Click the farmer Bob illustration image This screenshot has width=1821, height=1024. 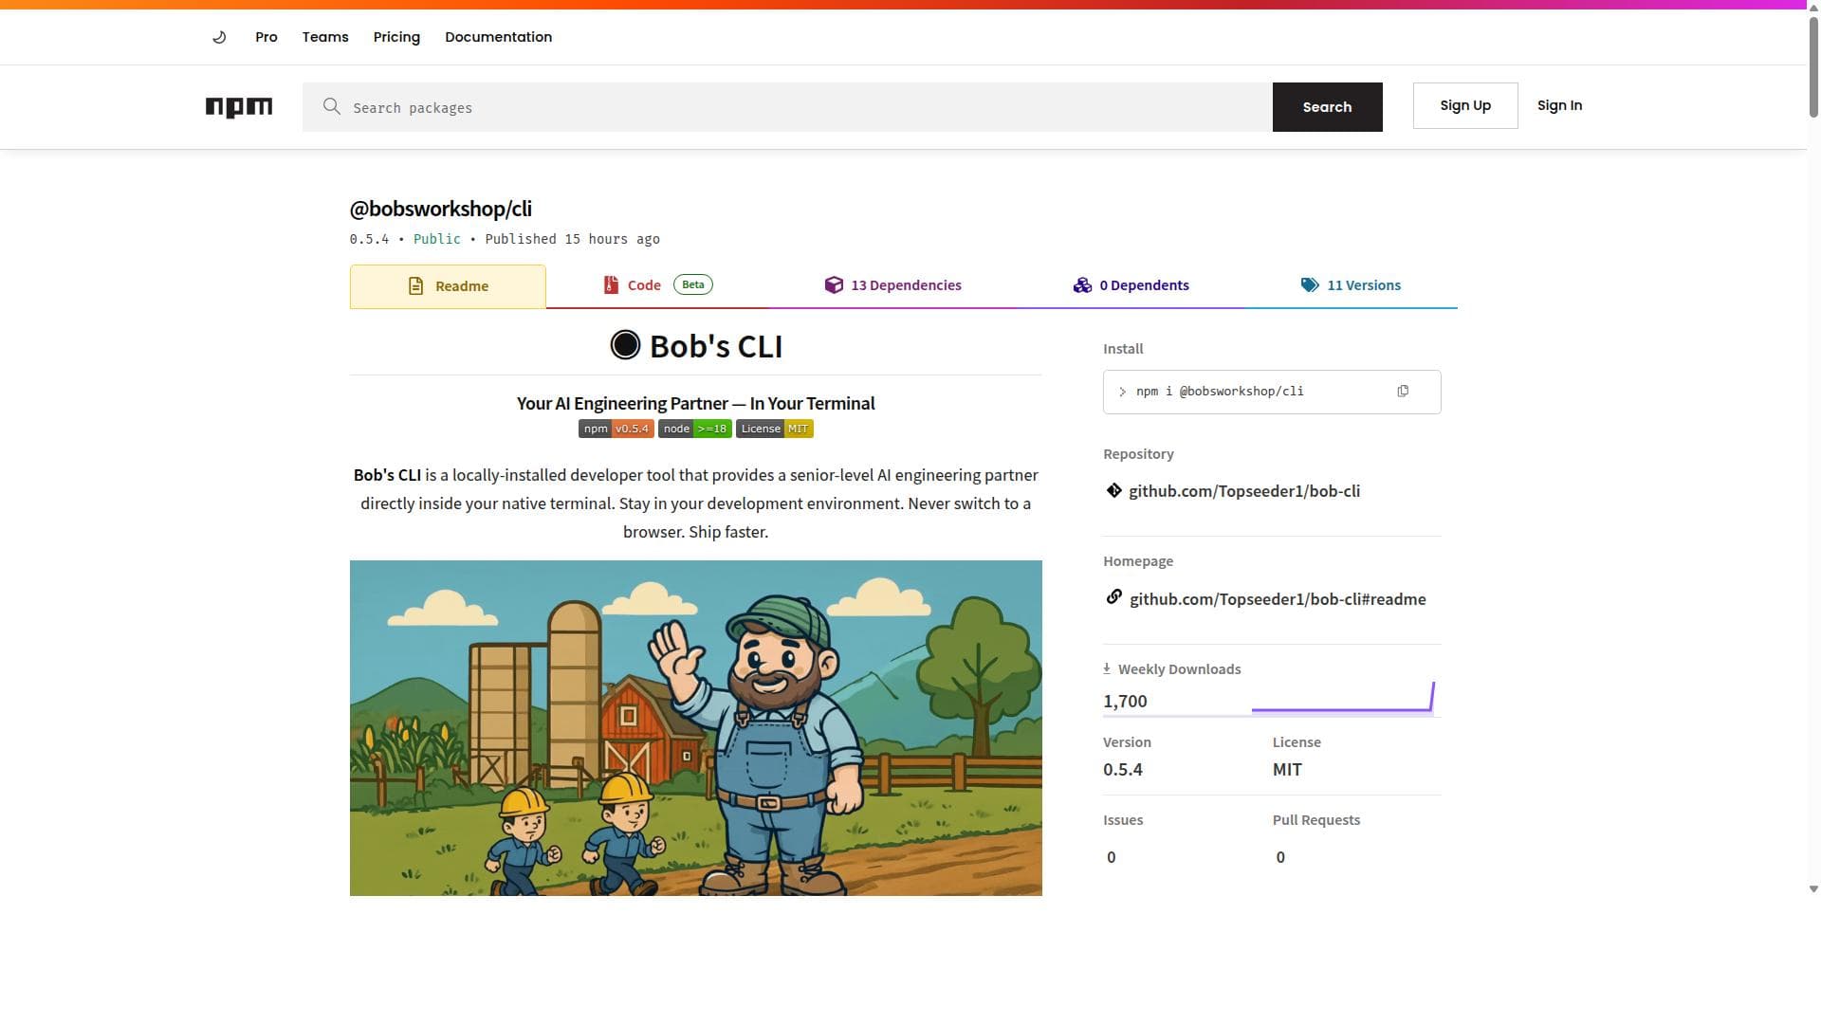[x=696, y=728]
